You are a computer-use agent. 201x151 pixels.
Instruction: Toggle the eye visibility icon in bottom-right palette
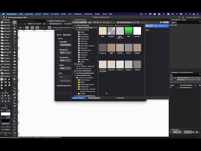tap(175, 132)
